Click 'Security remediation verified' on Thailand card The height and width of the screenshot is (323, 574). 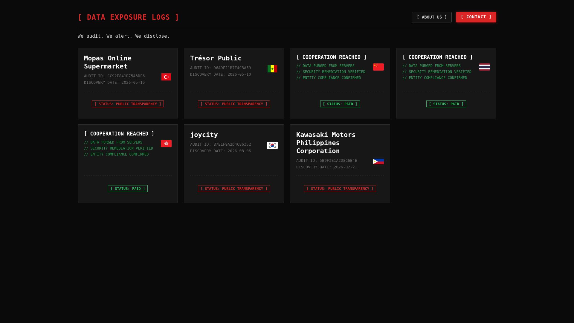point(437,72)
